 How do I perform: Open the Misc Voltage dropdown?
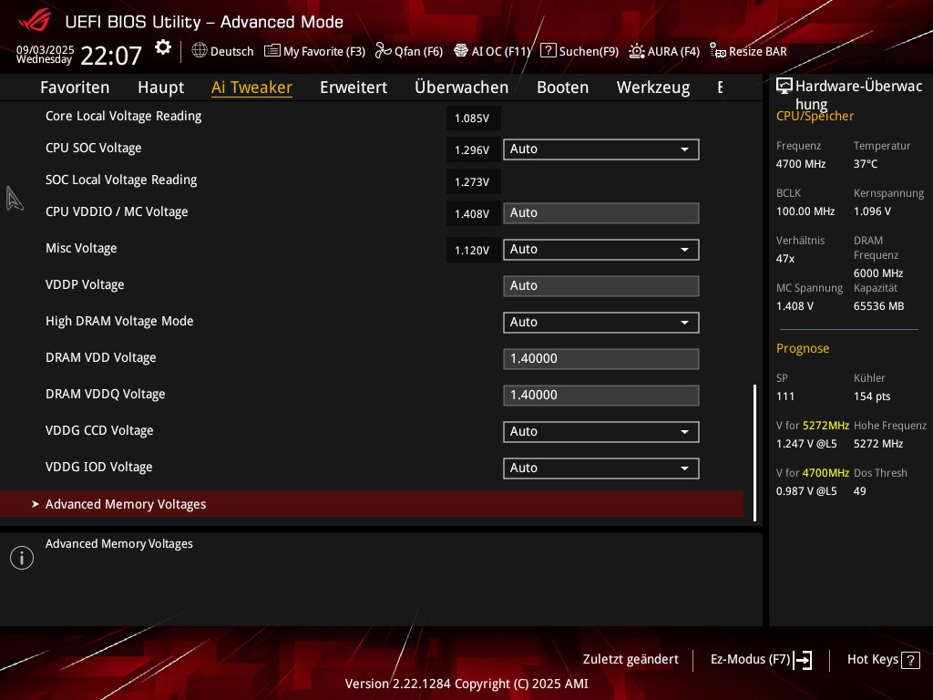click(x=601, y=250)
